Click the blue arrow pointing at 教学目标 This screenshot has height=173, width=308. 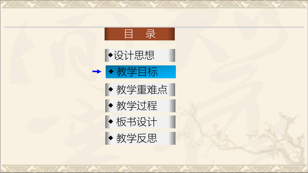pyautogui.click(x=97, y=71)
